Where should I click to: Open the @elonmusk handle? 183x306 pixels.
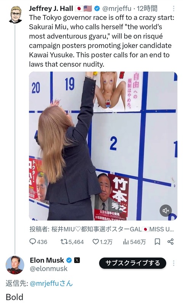(x=49, y=269)
